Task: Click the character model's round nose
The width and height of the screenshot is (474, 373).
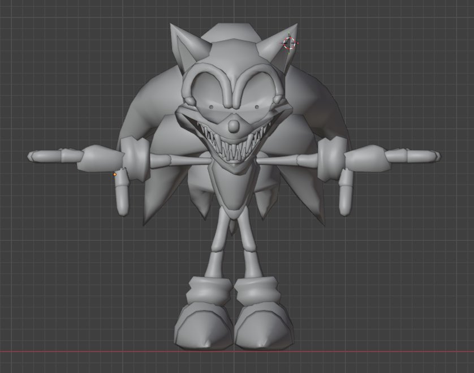Action: tap(234, 127)
